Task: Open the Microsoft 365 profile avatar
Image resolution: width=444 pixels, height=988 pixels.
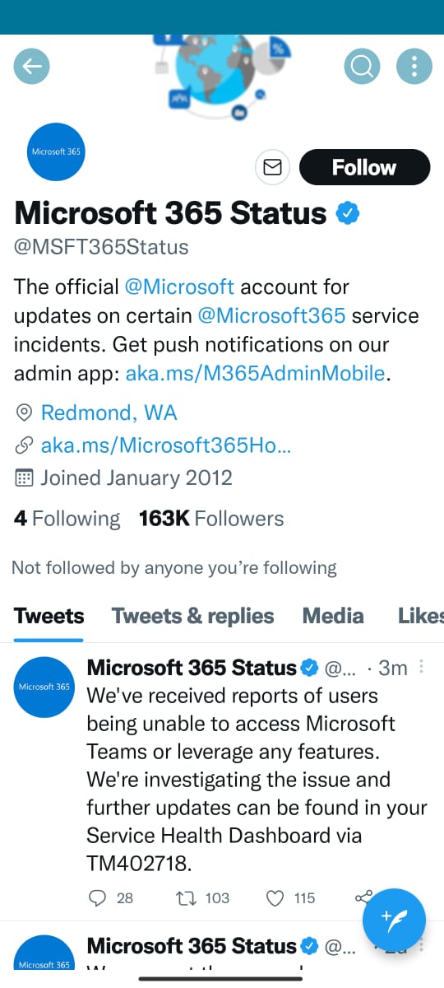Action: point(56,151)
